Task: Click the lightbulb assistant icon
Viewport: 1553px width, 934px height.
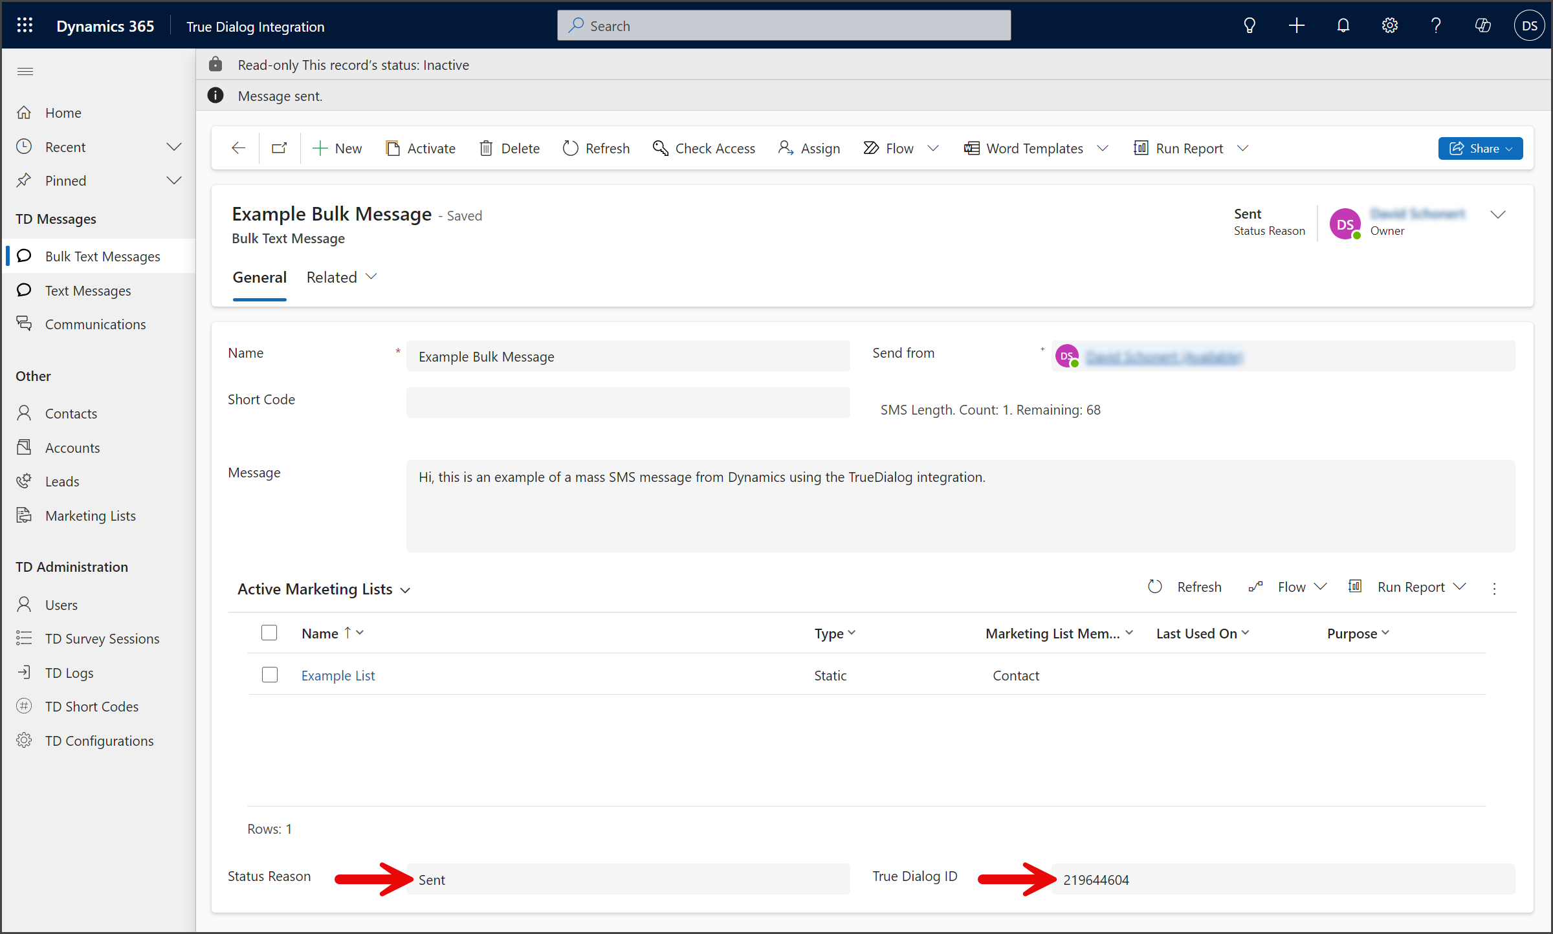Action: pyautogui.click(x=1250, y=26)
